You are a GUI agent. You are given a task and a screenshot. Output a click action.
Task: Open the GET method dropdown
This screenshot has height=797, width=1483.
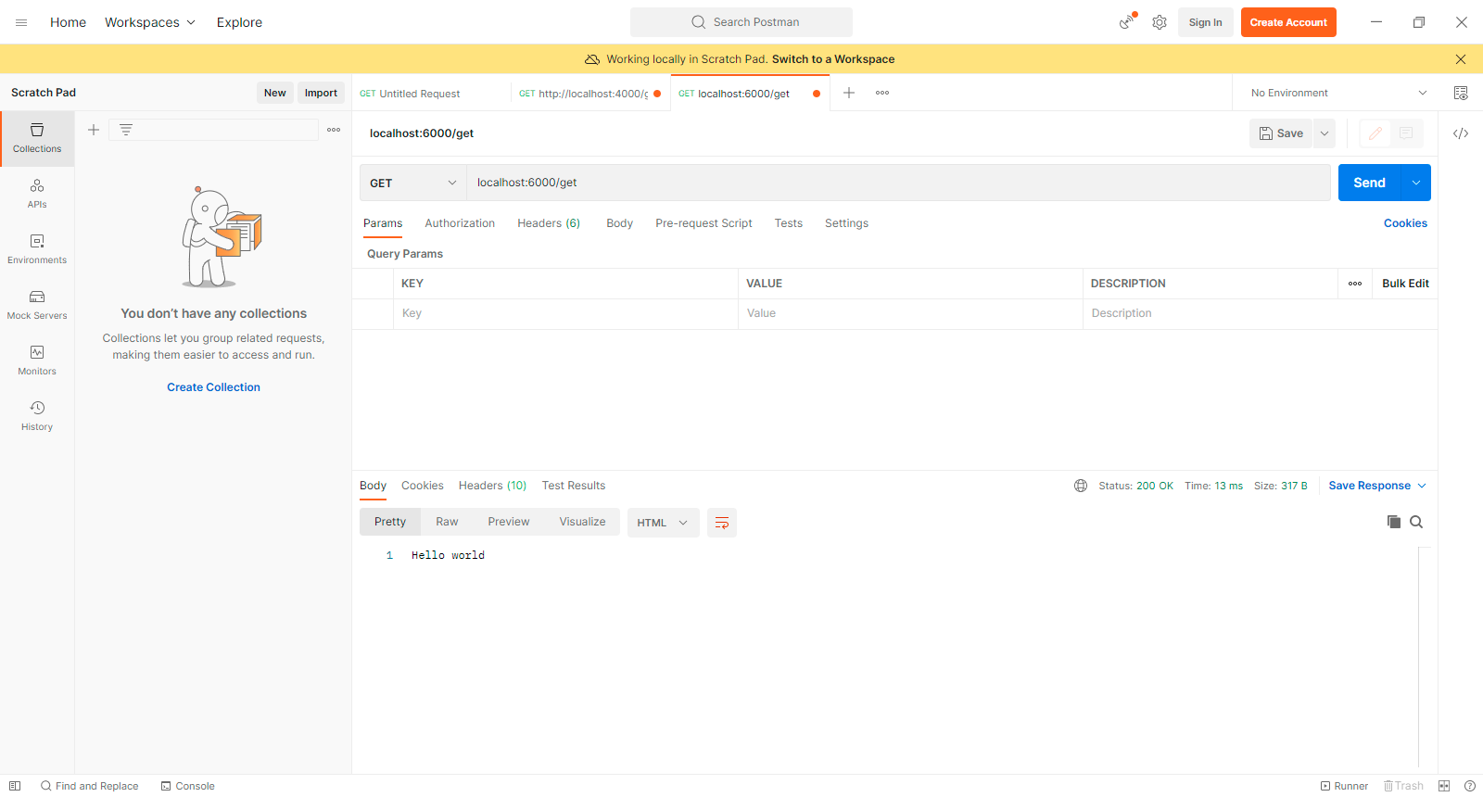click(413, 183)
